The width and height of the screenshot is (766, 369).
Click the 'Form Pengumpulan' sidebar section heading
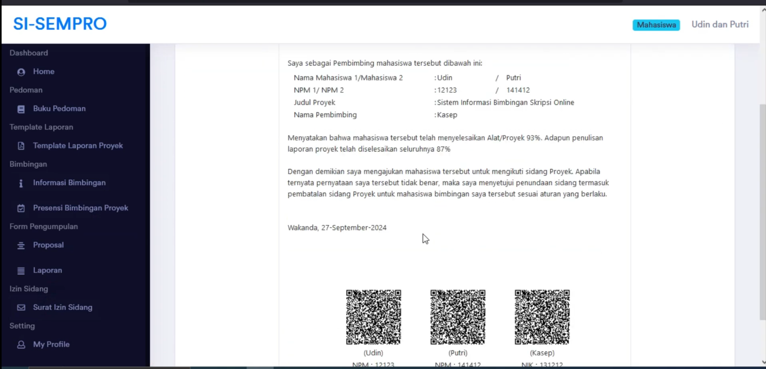coord(44,227)
